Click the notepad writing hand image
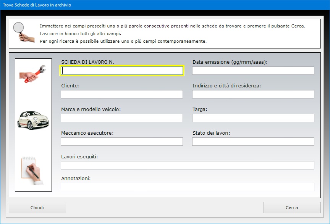Image resolution: width=330 pixels, height=224 pixels. point(32,171)
